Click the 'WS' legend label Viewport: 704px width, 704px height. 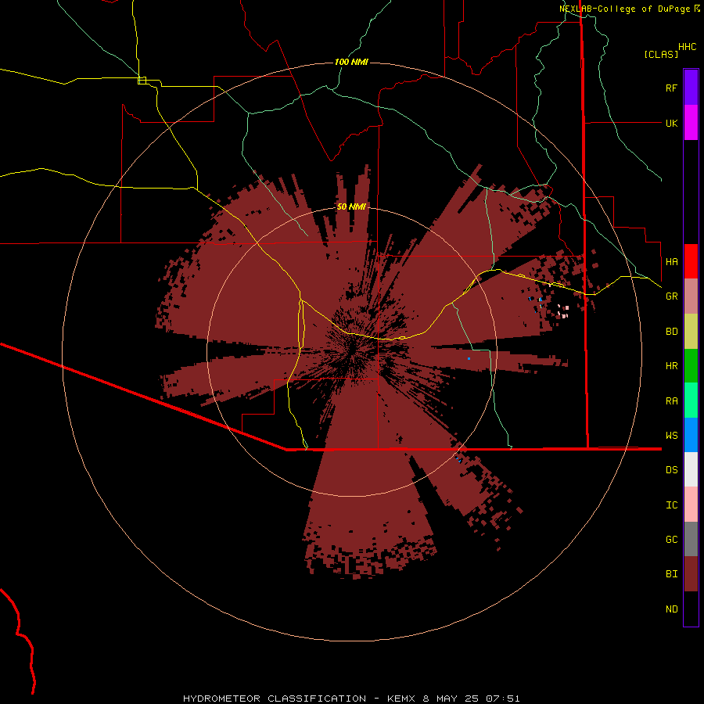[672, 435]
